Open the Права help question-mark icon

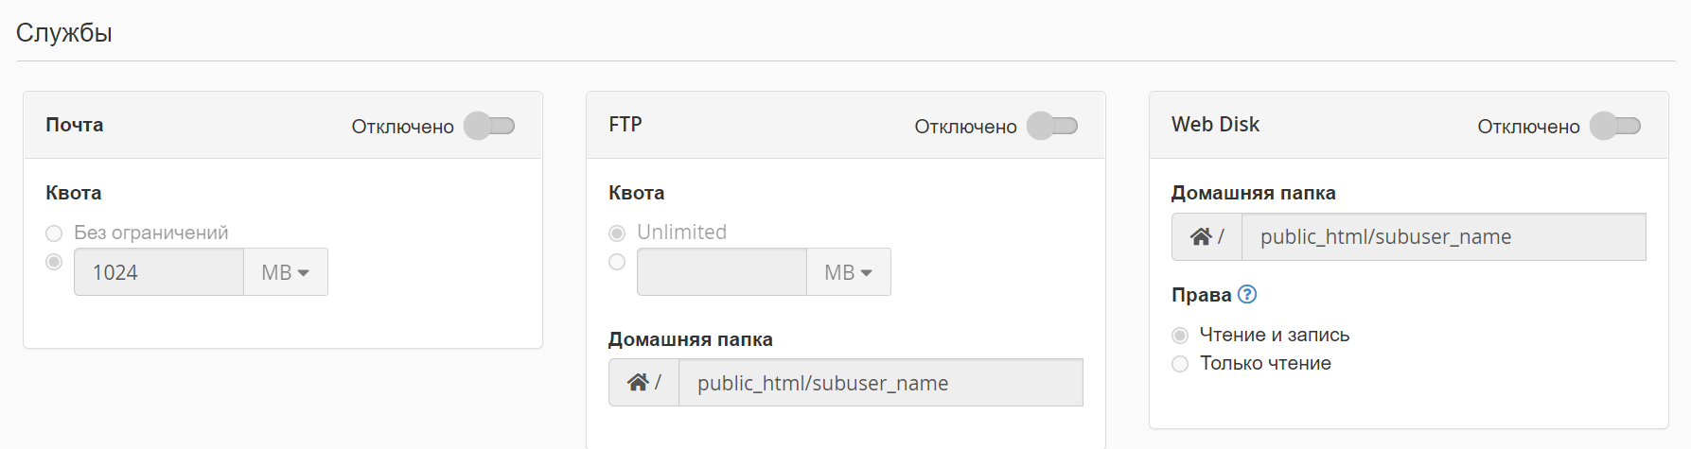[x=1247, y=294]
